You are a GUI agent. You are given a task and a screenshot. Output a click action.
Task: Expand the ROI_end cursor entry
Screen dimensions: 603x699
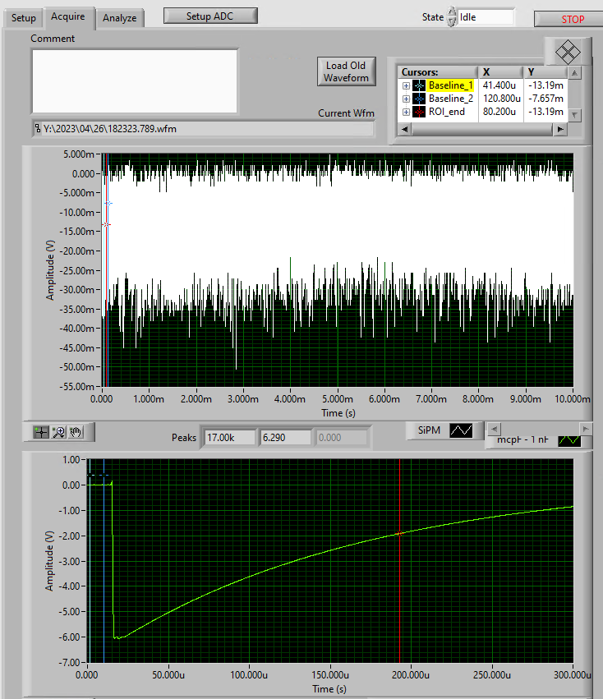tap(406, 112)
